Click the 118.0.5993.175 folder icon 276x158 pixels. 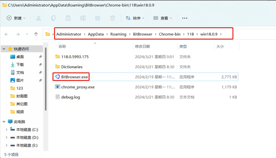pyautogui.click(x=57, y=56)
